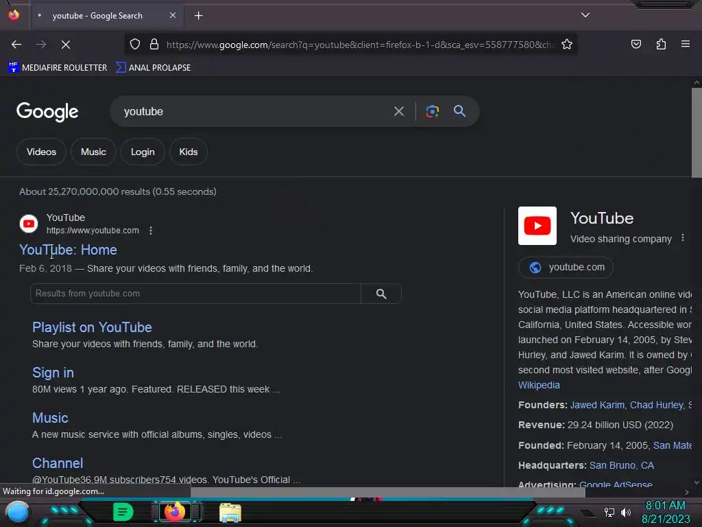Open the Wikipedia link in panel
Image resolution: width=702 pixels, height=527 pixels.
539,385
